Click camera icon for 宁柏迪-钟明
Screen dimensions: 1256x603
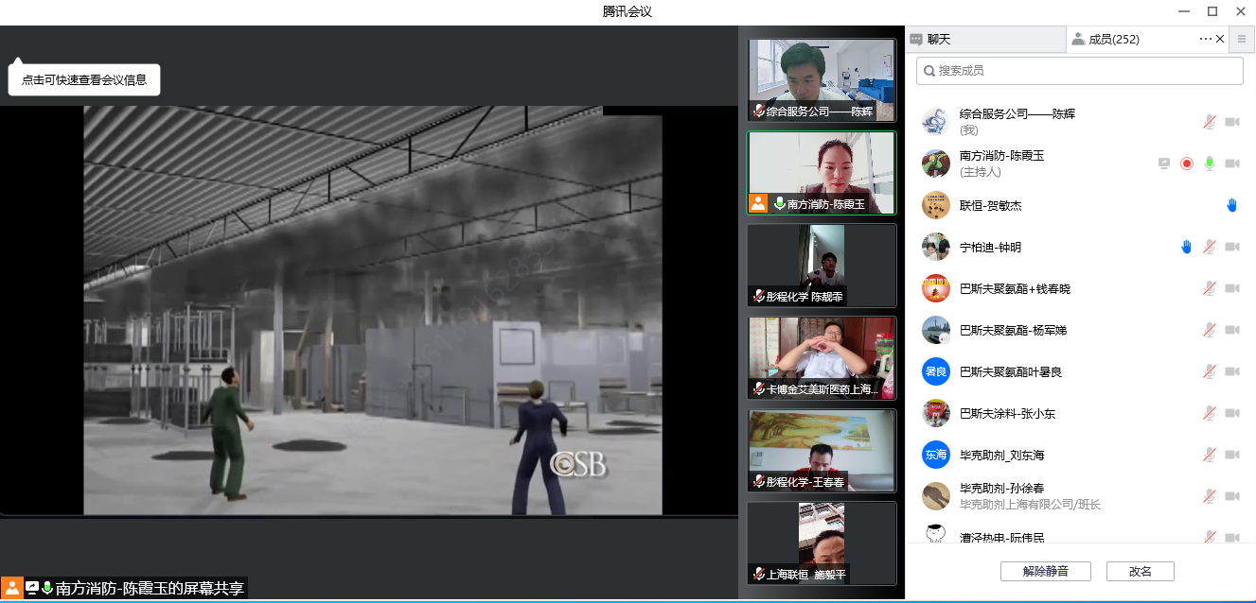pos(1232,247)
